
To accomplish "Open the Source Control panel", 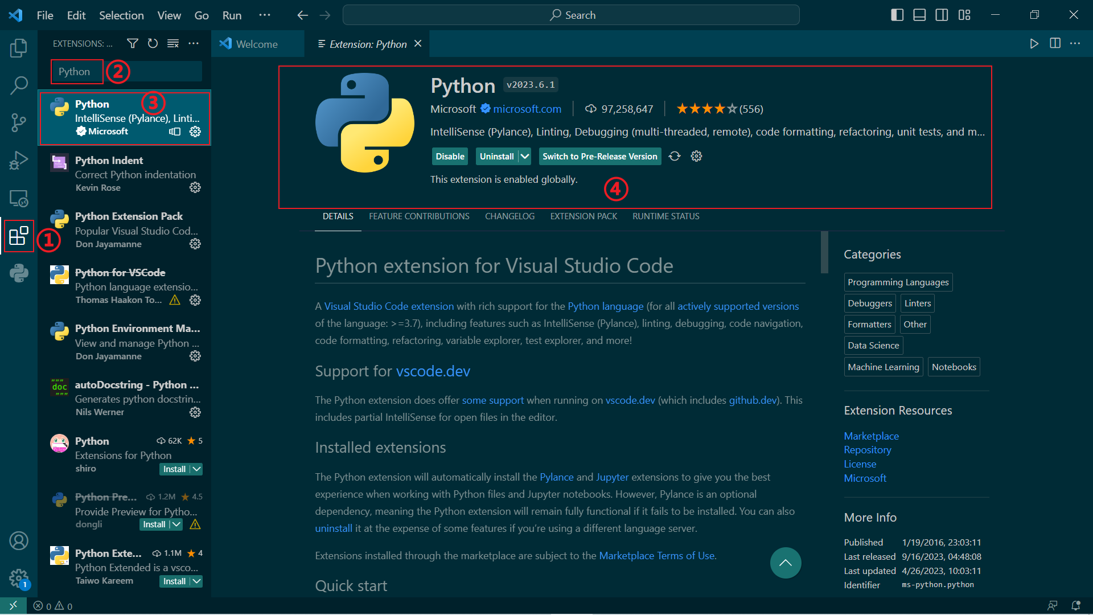I will coord(19,122).
